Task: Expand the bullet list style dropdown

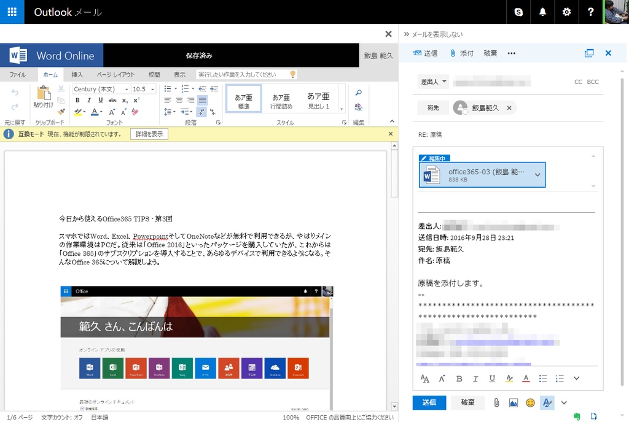Action: click(176, 88)
